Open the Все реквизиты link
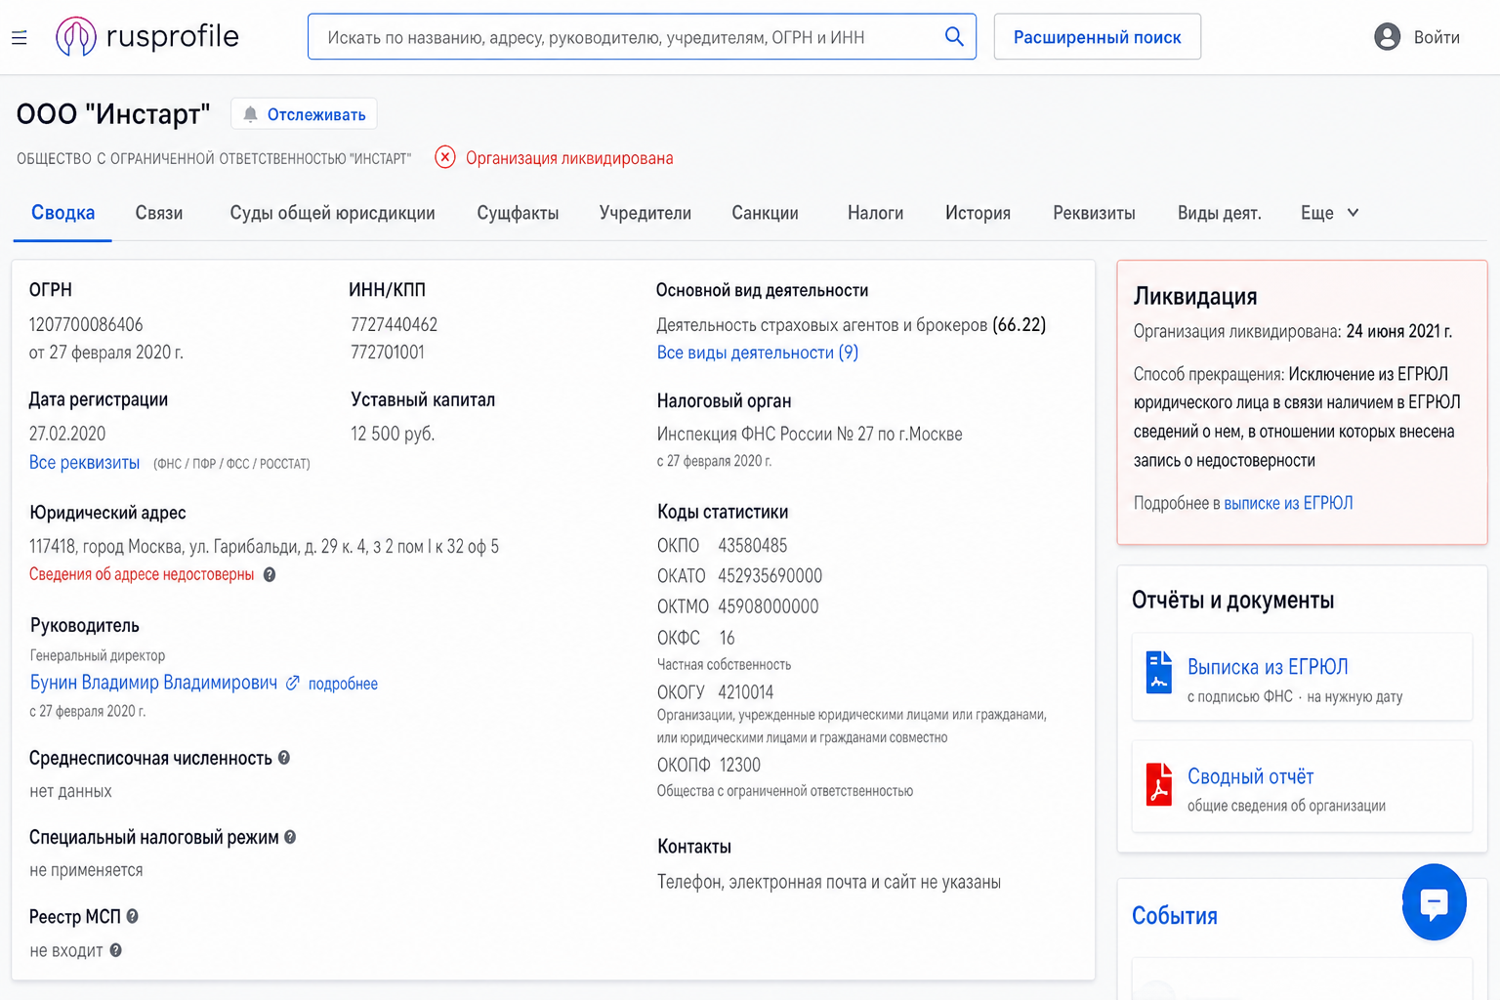Image resolution: width=1500 pixels, height=1000 pixels. 84,463
